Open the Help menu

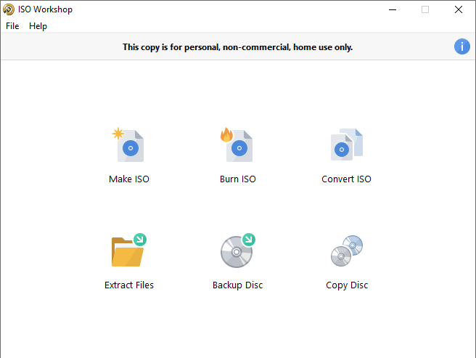click(38, 26)
